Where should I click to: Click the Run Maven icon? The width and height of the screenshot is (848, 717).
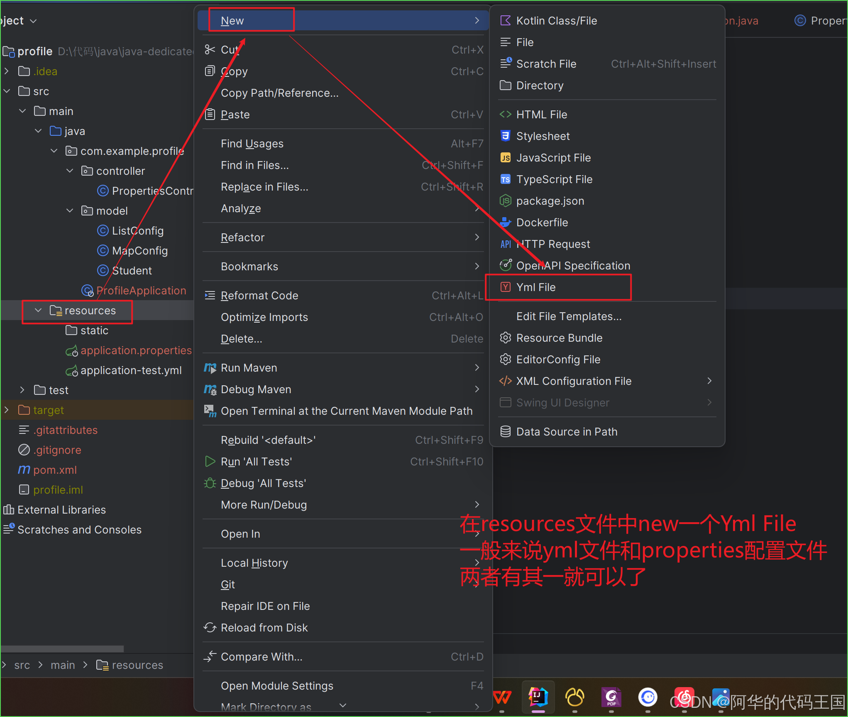click(x=210, y=368)
